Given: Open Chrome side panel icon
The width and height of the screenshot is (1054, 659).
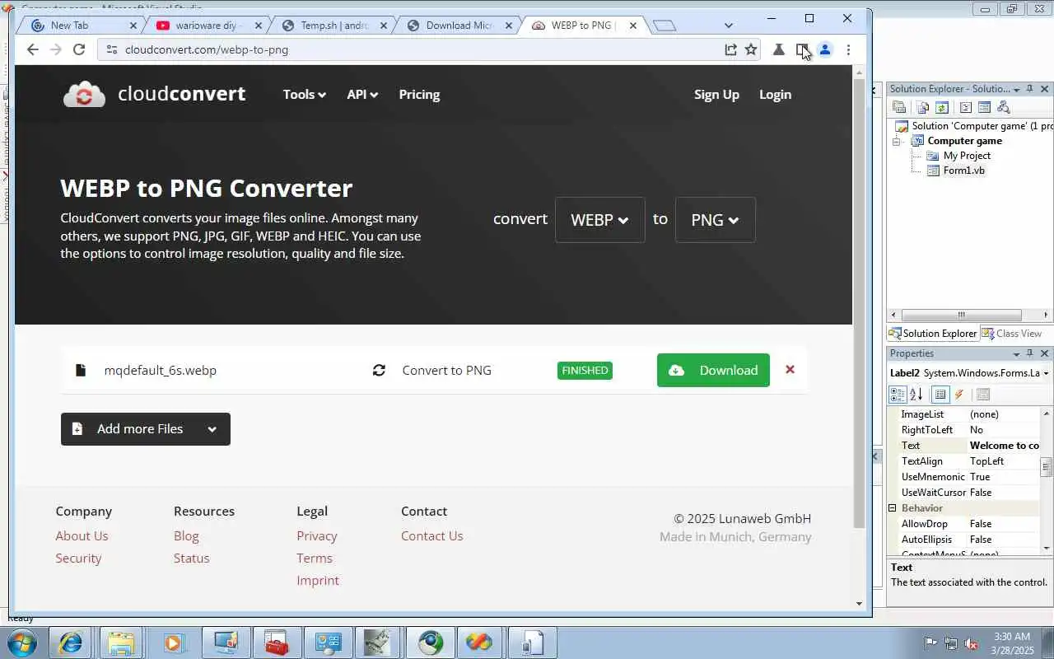Looking at the screenshot, I should (801, 49).
